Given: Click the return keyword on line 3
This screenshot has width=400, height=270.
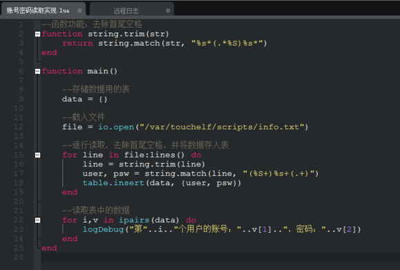Looking at the screenshot, I should pyautogui.click(x=77, y=44).
